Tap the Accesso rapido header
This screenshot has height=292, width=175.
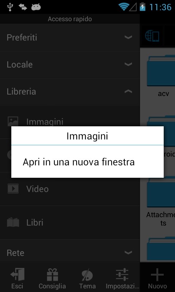[70, 19]
